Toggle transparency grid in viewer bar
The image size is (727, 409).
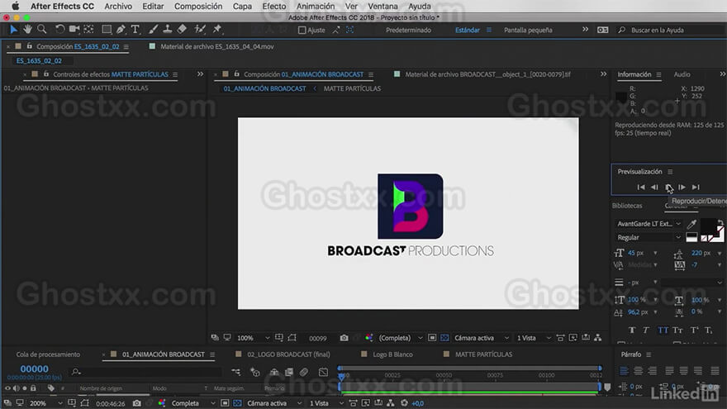tap(444, 338)
